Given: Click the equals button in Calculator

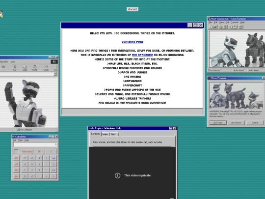Looking at the screenshot, I should click(x=53, y=176).
